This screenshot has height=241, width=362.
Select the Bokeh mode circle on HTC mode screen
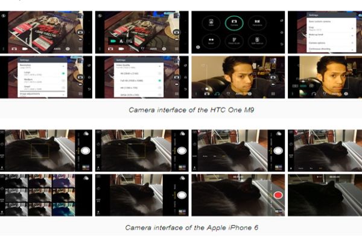tap(211, 41)
